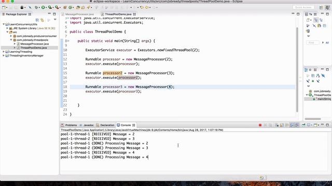Toggle Show Console on standard output change
Image resolution: width=332 pixels, height=186 pixels.
[x=292, y=125]
